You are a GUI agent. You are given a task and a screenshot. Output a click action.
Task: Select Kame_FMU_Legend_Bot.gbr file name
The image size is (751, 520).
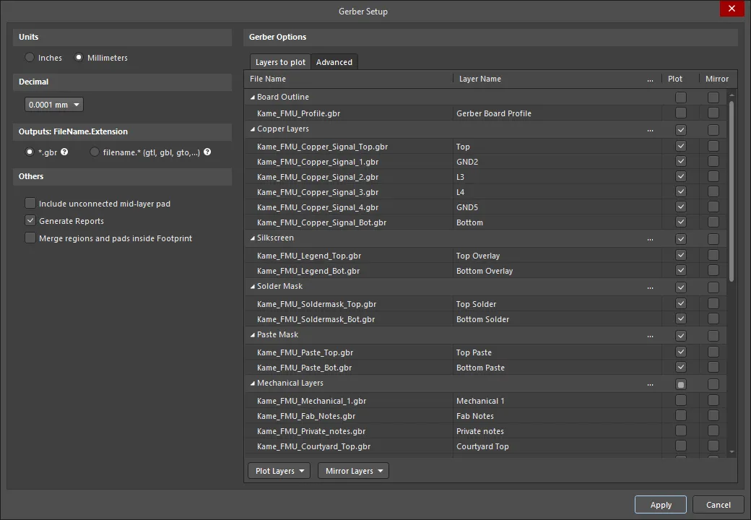(x=308, y=271)
